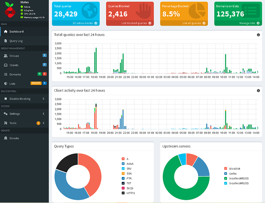This screenshot has height=203, width=265.
Task: Click the orange 125,376 Lists badge
Action: click(36, 83)
